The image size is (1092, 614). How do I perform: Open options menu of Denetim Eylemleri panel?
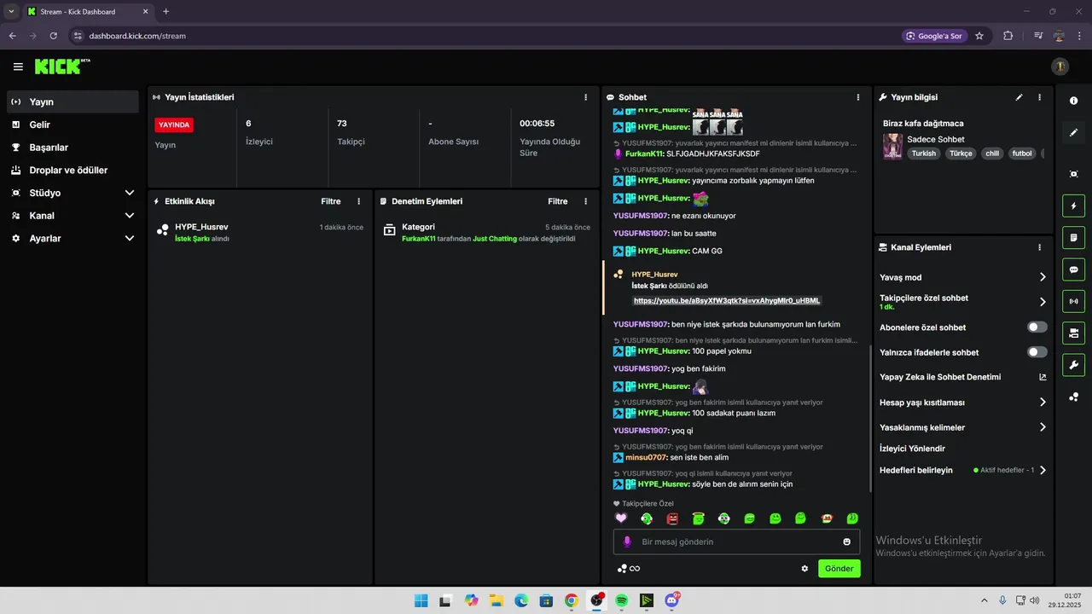click(585, 201)
